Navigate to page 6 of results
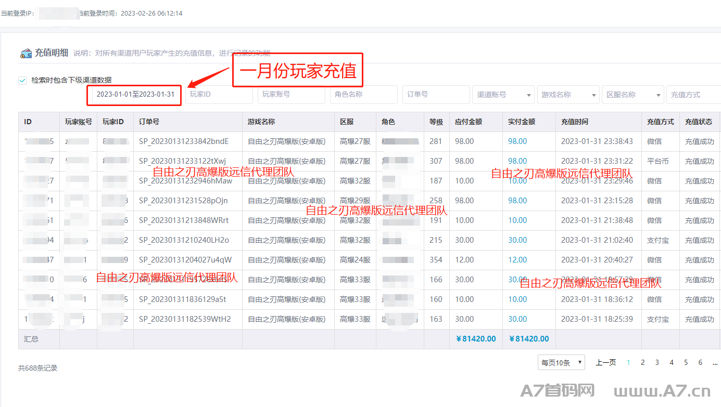Screen dimensions: 721x407 click(700, 363)
